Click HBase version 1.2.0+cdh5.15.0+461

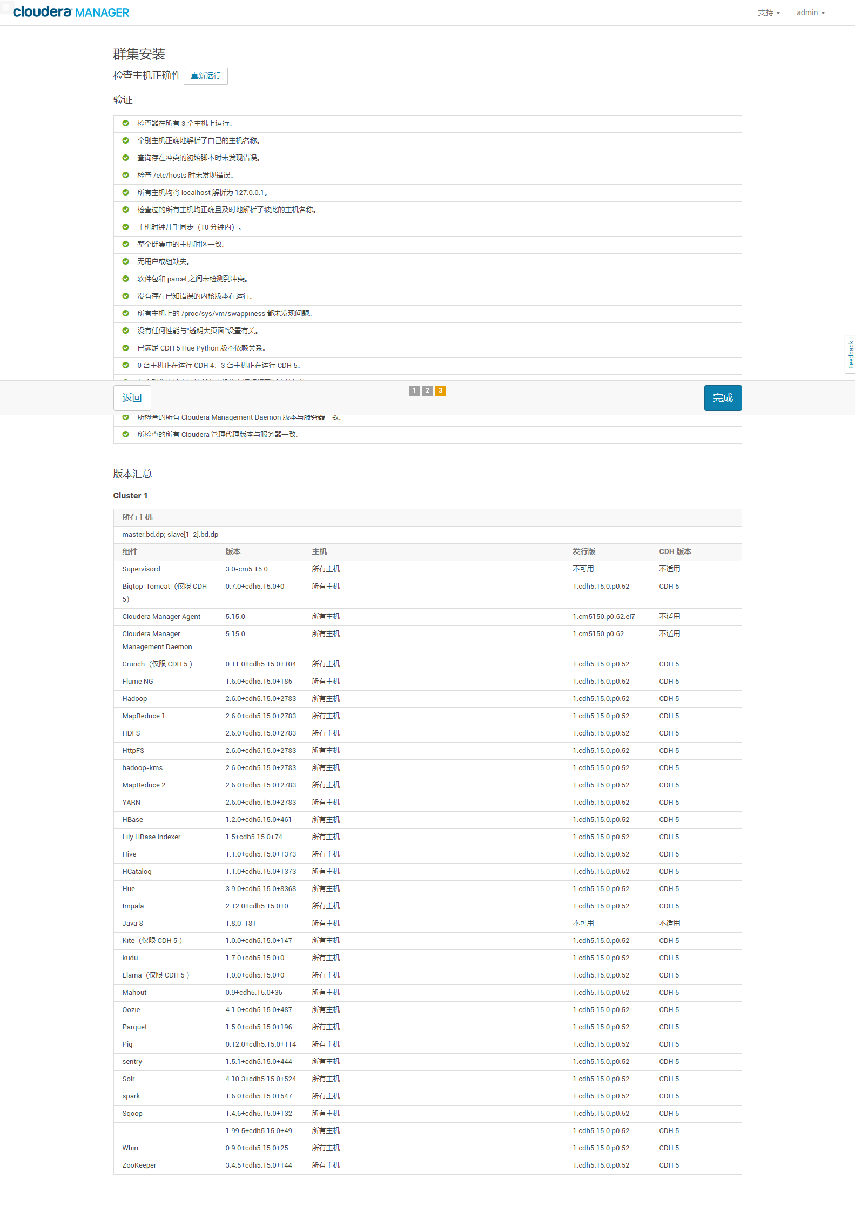[x=258, y=820]
